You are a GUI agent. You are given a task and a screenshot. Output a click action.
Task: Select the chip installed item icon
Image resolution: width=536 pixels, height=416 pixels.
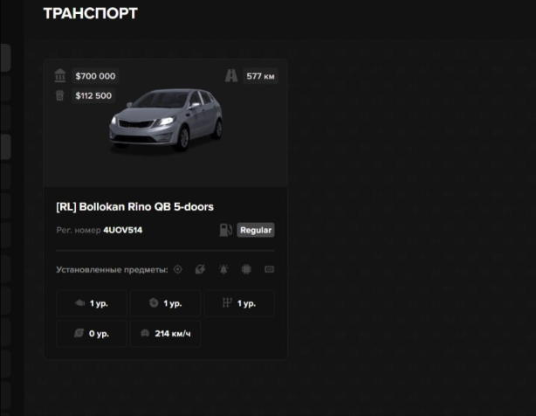pyautogui.click(x=246, y=269)
